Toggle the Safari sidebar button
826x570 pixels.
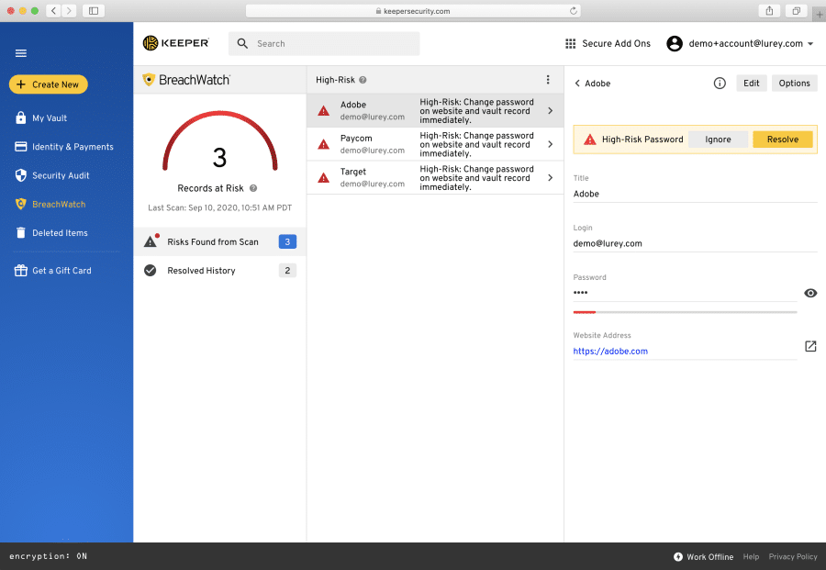click(94, 10)
